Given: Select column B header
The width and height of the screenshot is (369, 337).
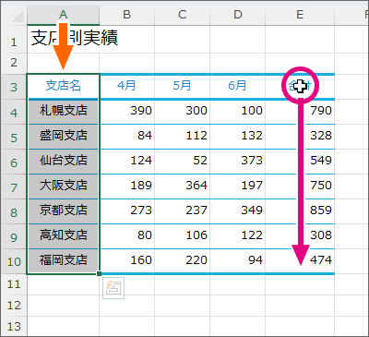Looking at the screenshot, I should coord(126,15).
